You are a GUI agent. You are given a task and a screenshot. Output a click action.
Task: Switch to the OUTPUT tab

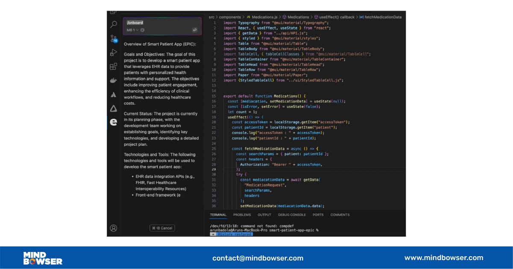point(264,215)
